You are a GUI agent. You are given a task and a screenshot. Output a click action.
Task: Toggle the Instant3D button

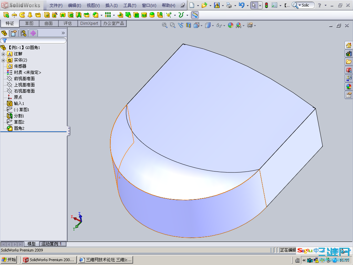(x=195, y=15)
